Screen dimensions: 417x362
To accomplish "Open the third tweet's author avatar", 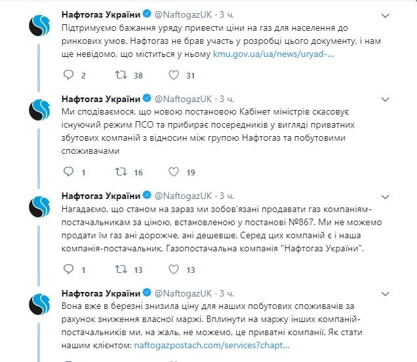I will coord(40,208).
